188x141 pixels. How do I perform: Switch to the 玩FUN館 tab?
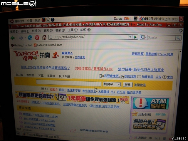coord(64,76)
